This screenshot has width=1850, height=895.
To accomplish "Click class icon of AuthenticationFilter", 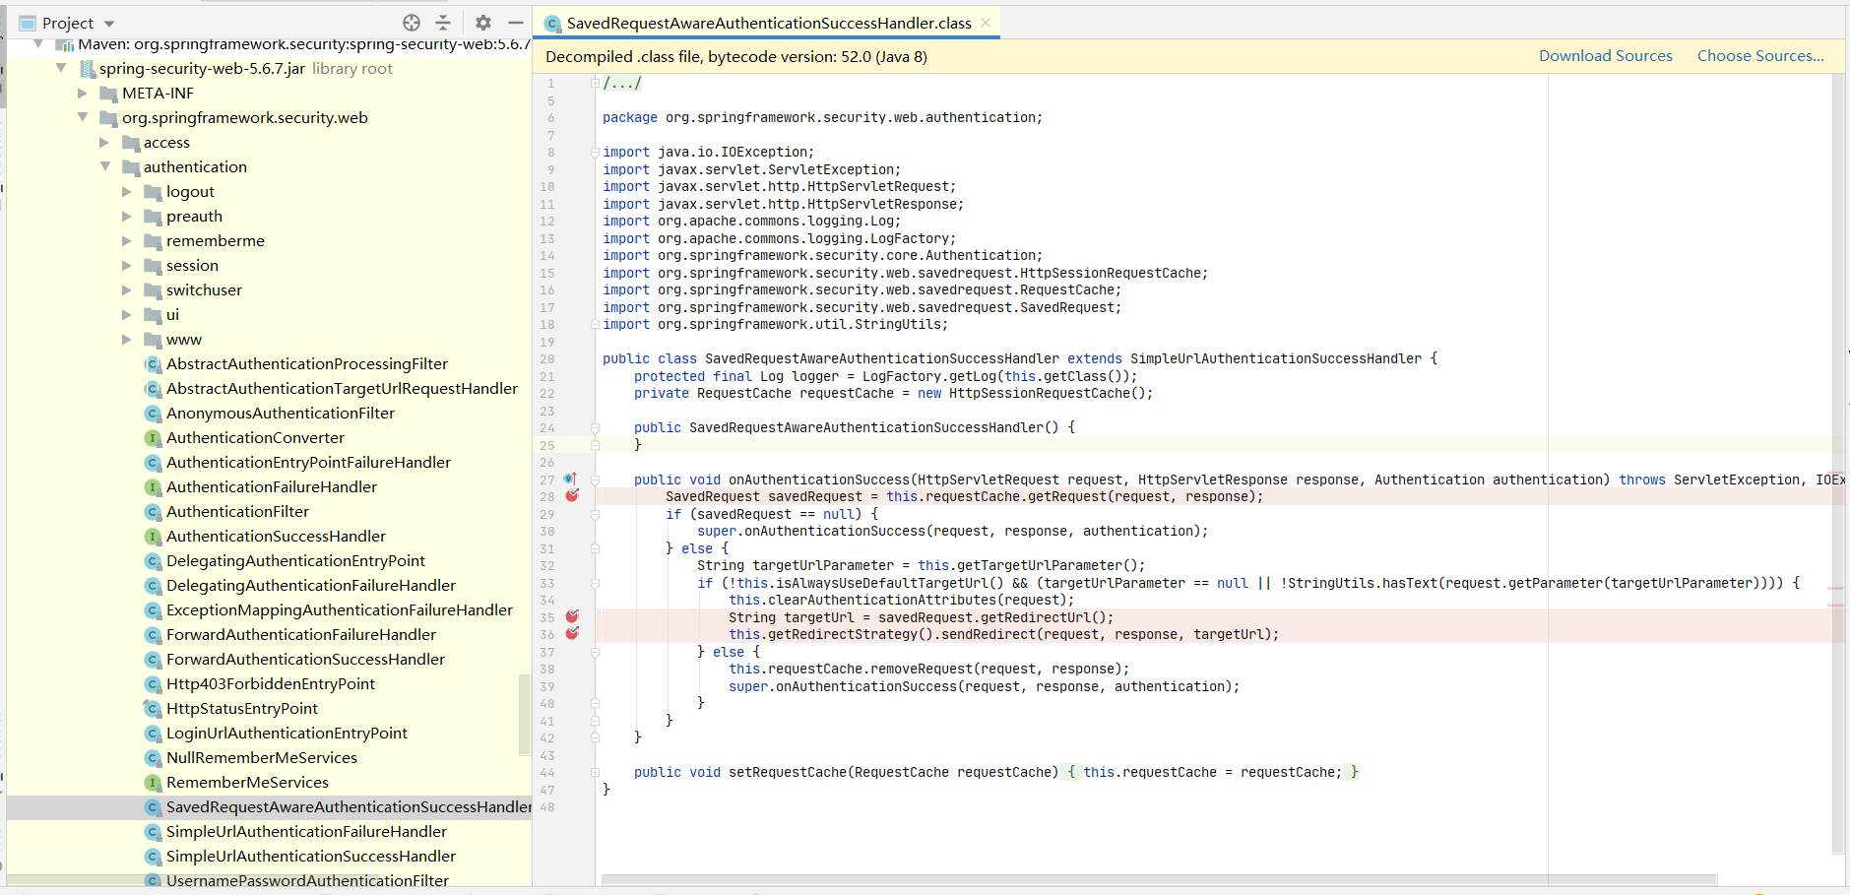I will [x=153, y=512].
